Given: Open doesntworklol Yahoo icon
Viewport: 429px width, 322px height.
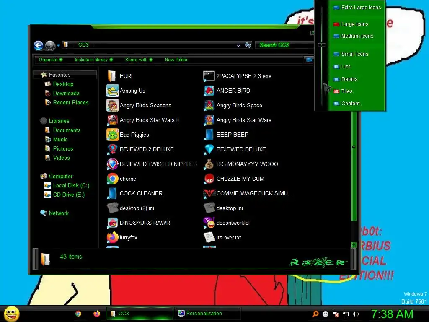Looking at the screenshot, I should tap(209, 223).
